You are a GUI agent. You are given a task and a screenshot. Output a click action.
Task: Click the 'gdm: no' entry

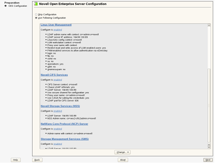52,67
